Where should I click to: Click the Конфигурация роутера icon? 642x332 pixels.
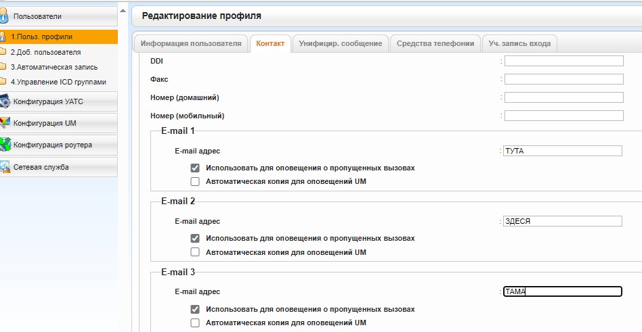click(x=5, y=145)
